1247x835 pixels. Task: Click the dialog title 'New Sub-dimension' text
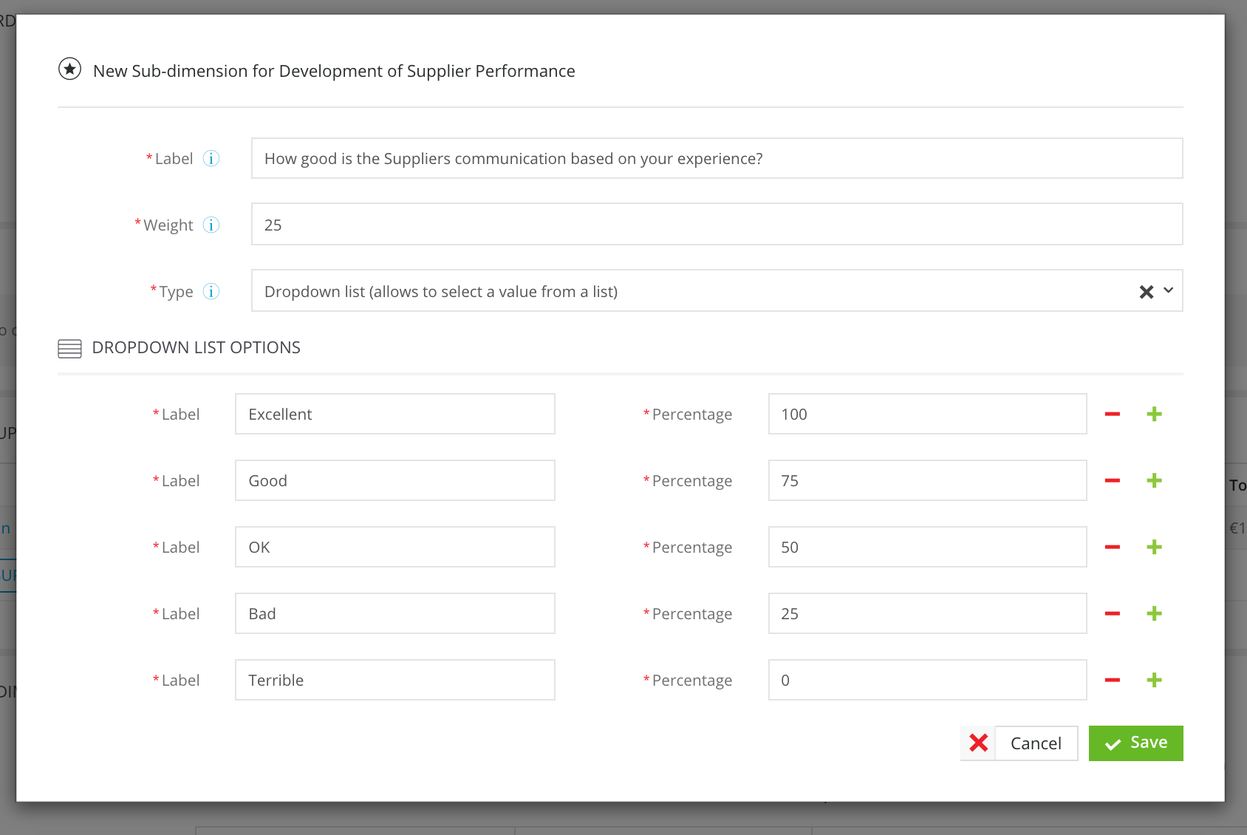tap(334, 71)
